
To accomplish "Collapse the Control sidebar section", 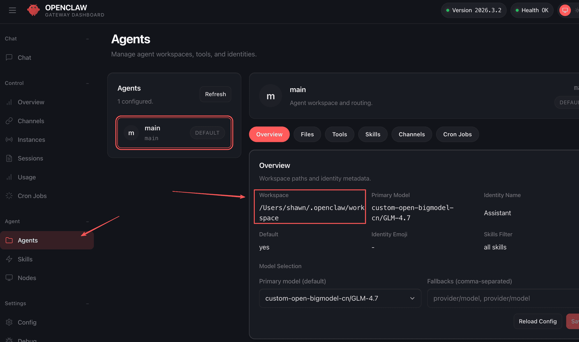I will [87, 83].
